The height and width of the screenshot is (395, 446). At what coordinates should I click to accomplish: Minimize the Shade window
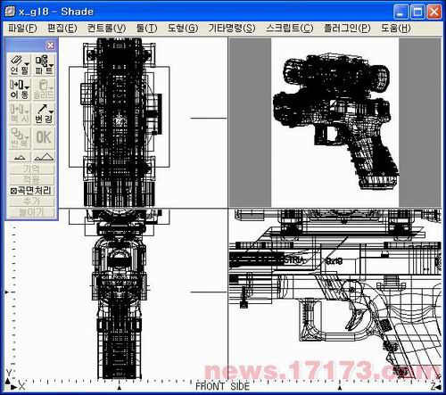401,12
